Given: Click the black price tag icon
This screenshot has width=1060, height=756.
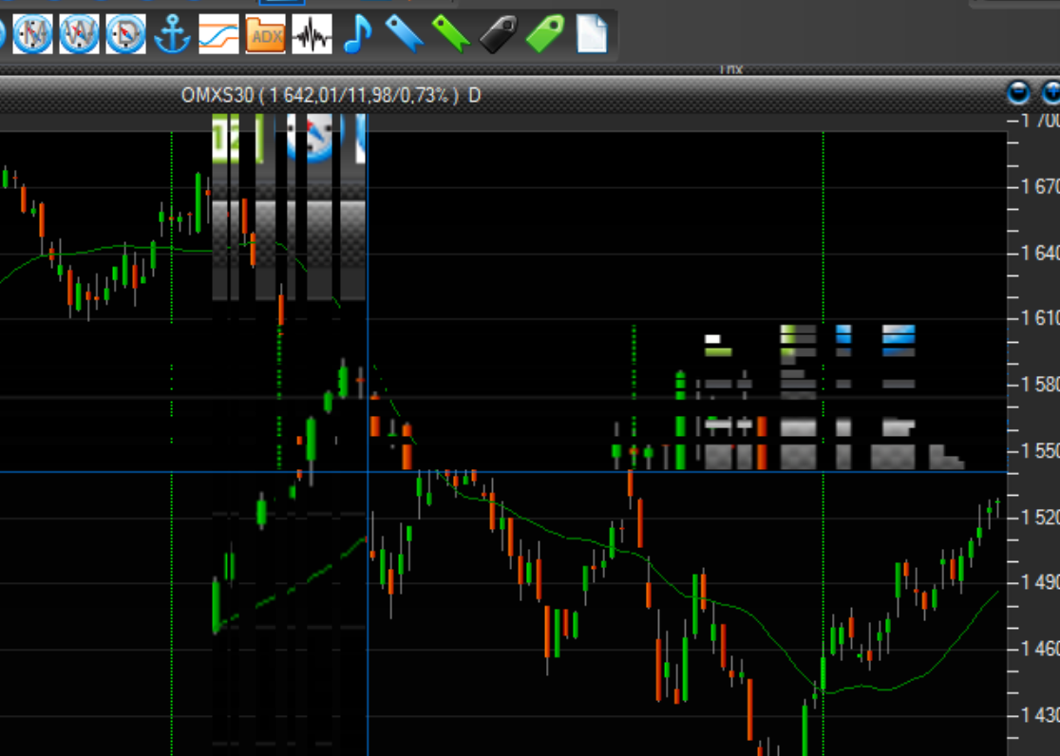Looking at the screenshot, I should 497,35.
